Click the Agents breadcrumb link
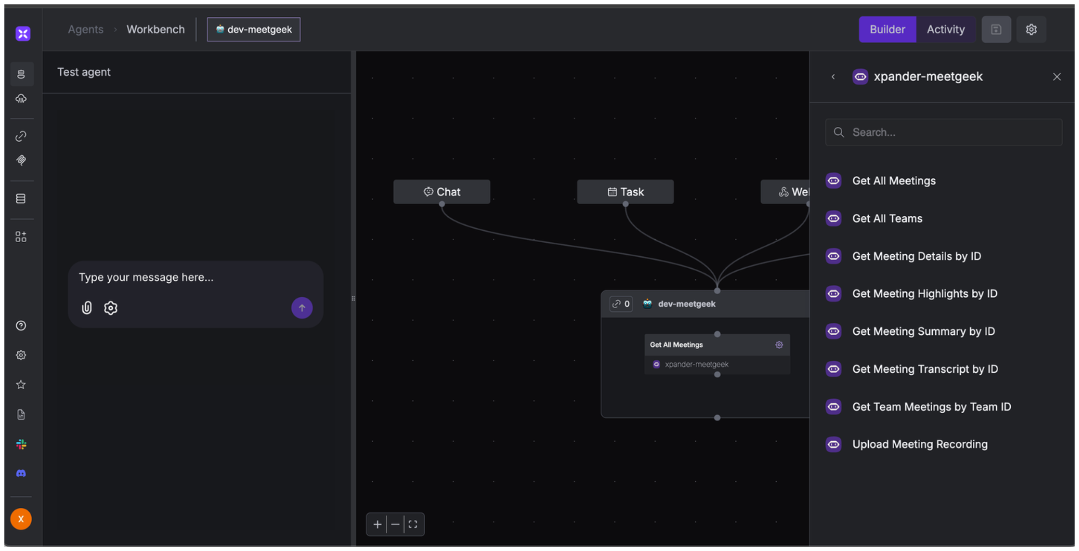 point(86,30)
